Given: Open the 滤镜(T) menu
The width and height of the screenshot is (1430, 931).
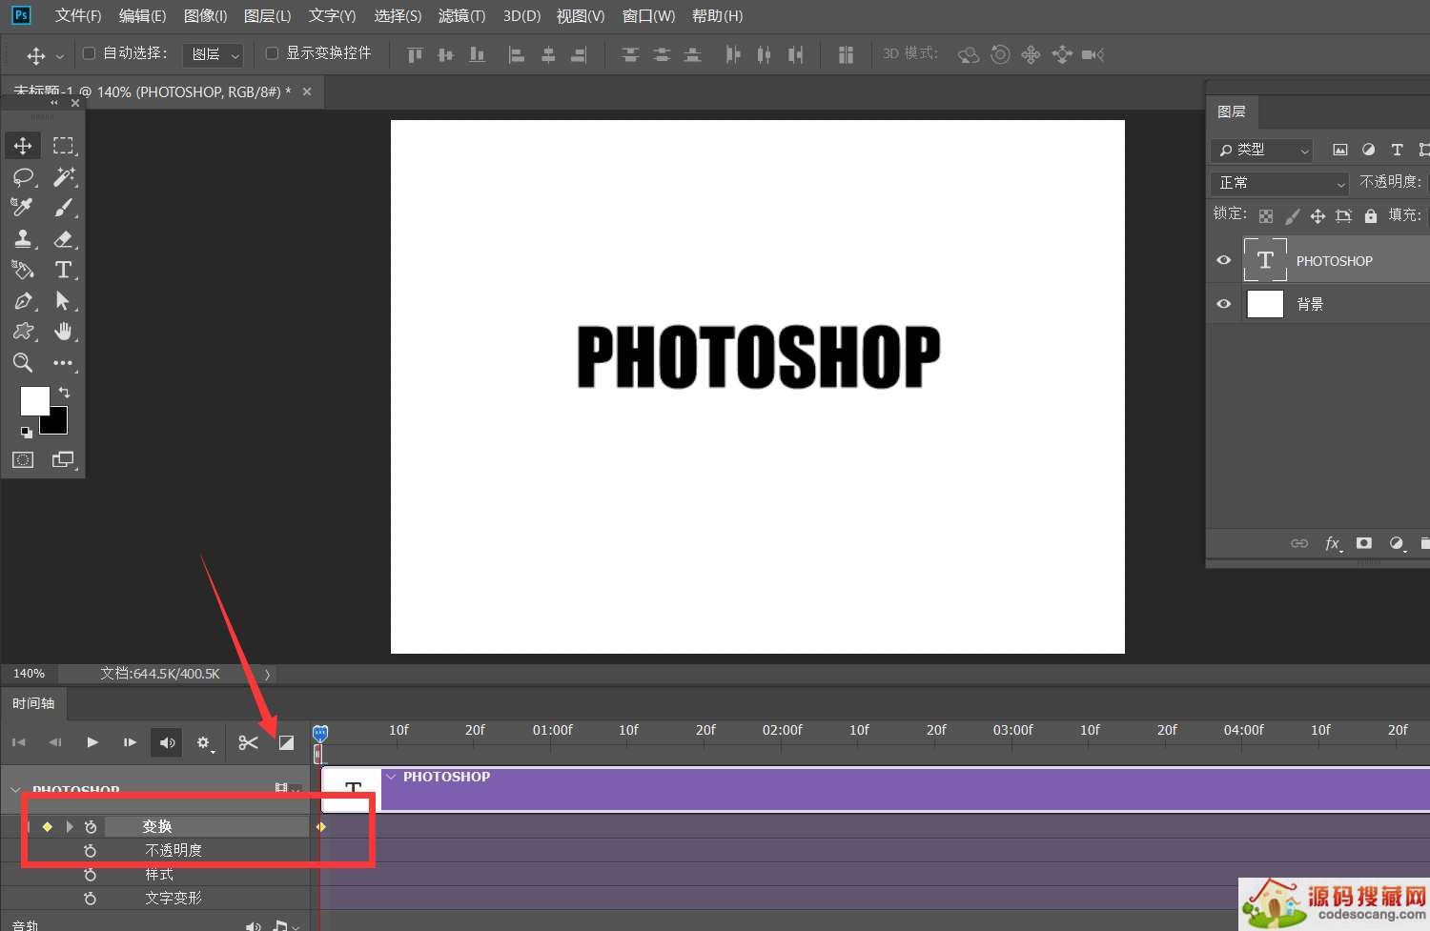Looking at the screenshot, I should (461, 16).
